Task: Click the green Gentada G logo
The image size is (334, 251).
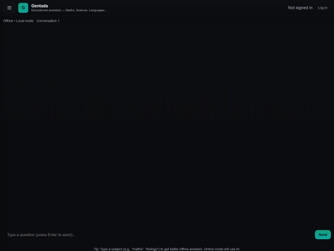Action: pyautogui.click(x=24, y=8)
